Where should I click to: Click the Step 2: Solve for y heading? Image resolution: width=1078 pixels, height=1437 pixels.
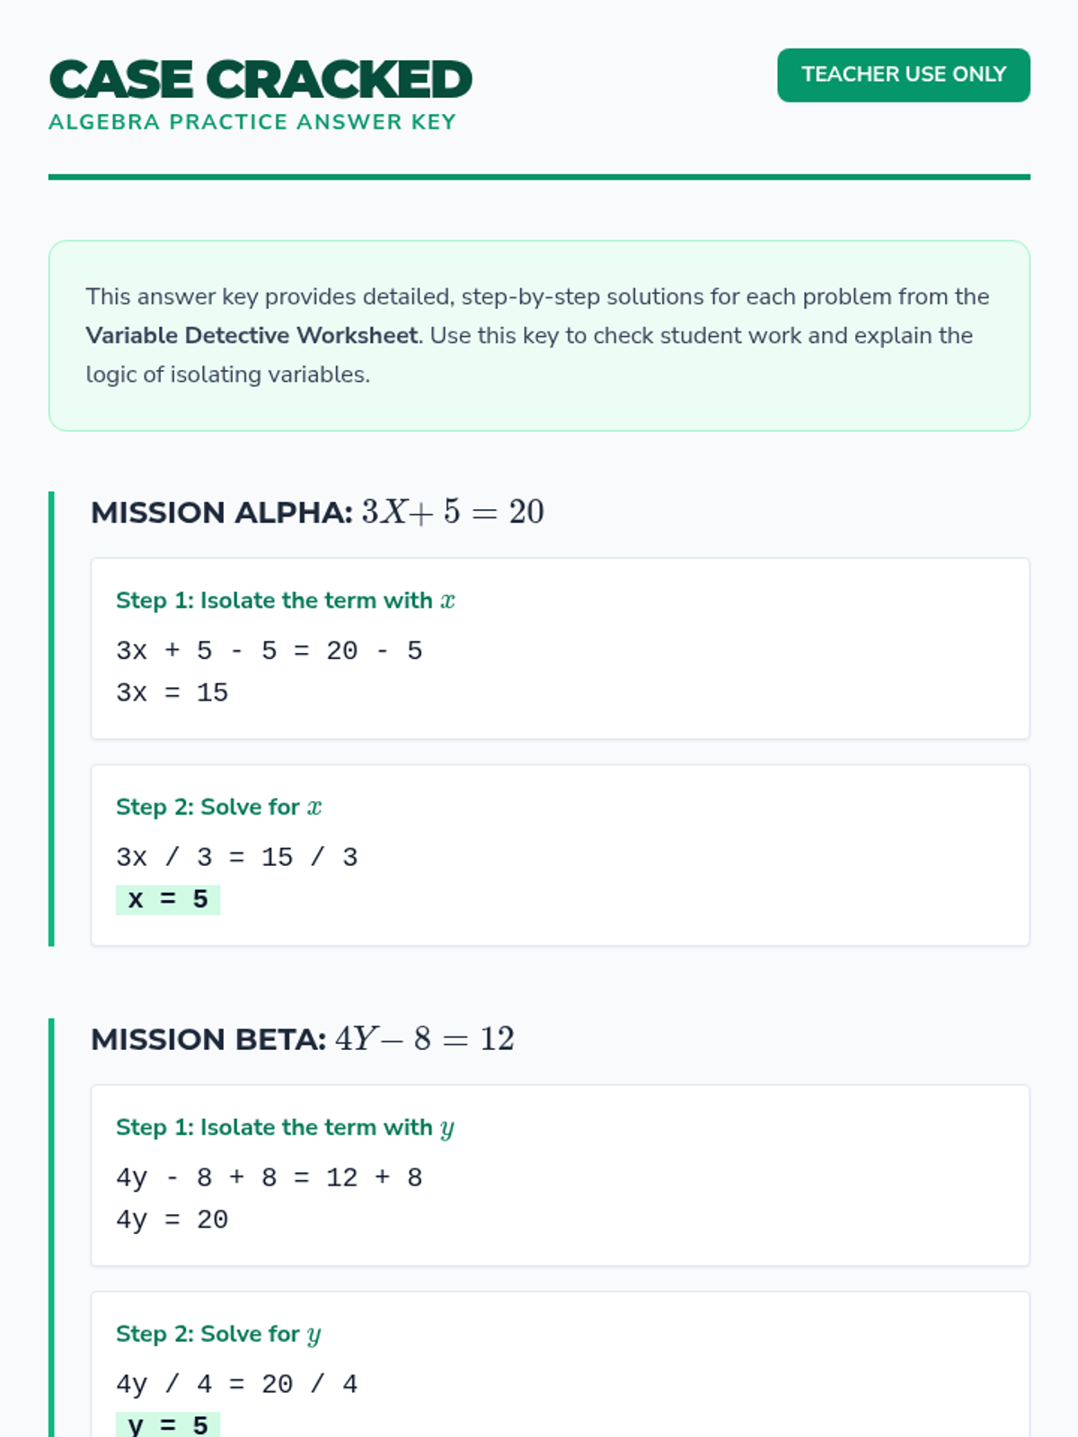point(218,1335)
